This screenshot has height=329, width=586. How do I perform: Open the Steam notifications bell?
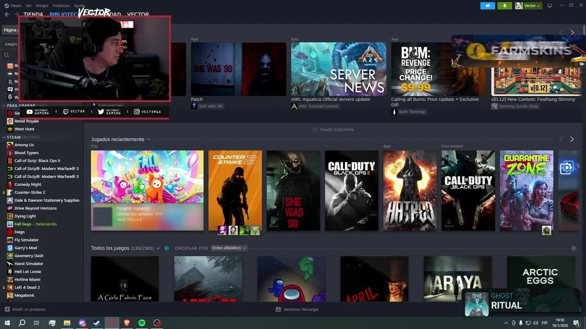(x=505, y=5)
